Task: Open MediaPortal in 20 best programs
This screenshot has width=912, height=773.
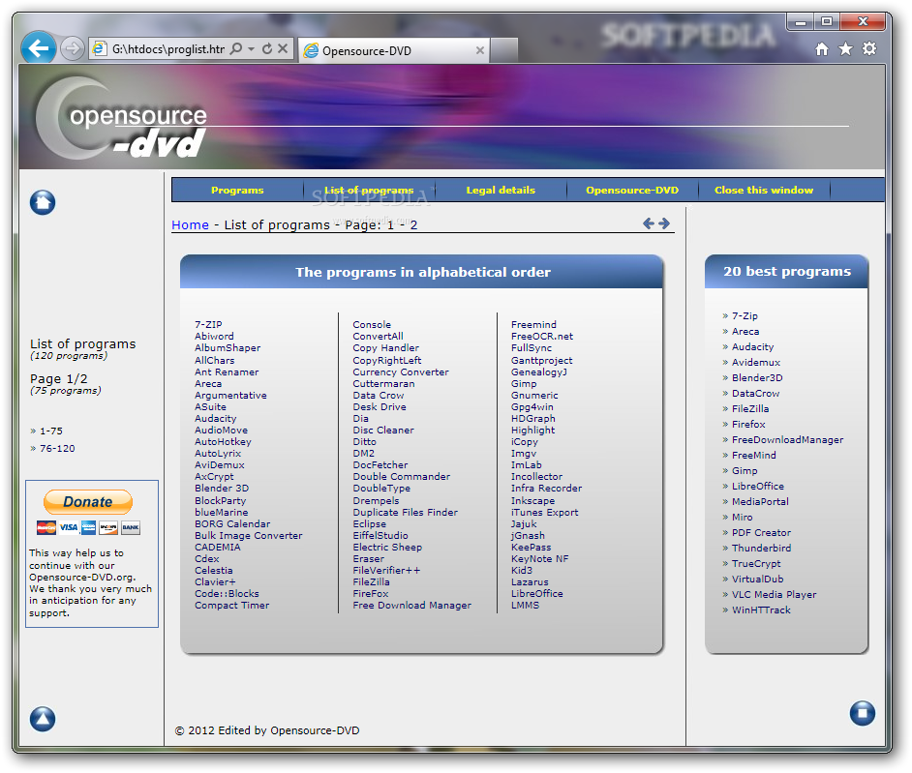Action: click(x=760, y=501)
